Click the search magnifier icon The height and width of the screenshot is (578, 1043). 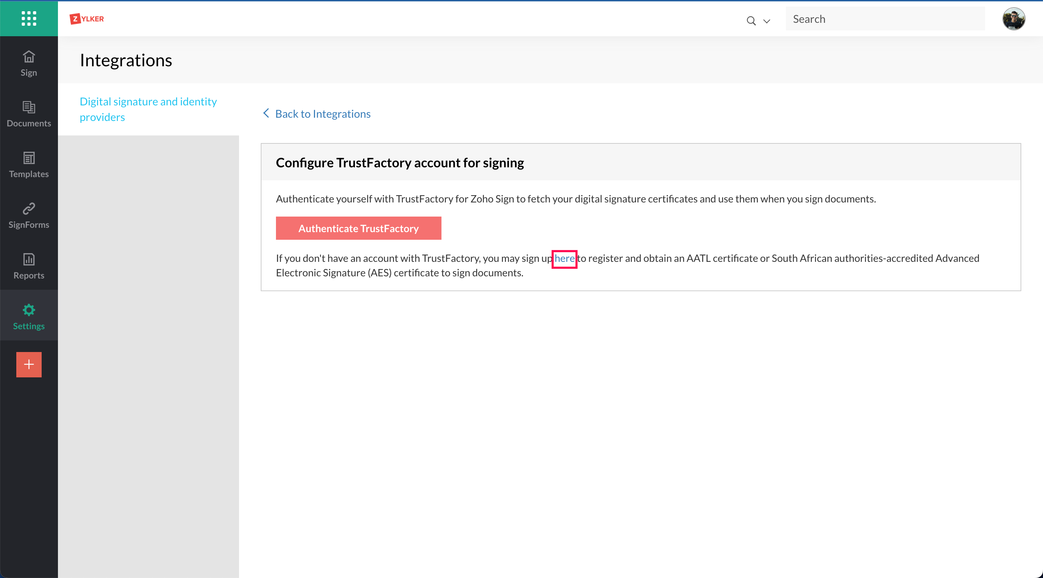751,21
